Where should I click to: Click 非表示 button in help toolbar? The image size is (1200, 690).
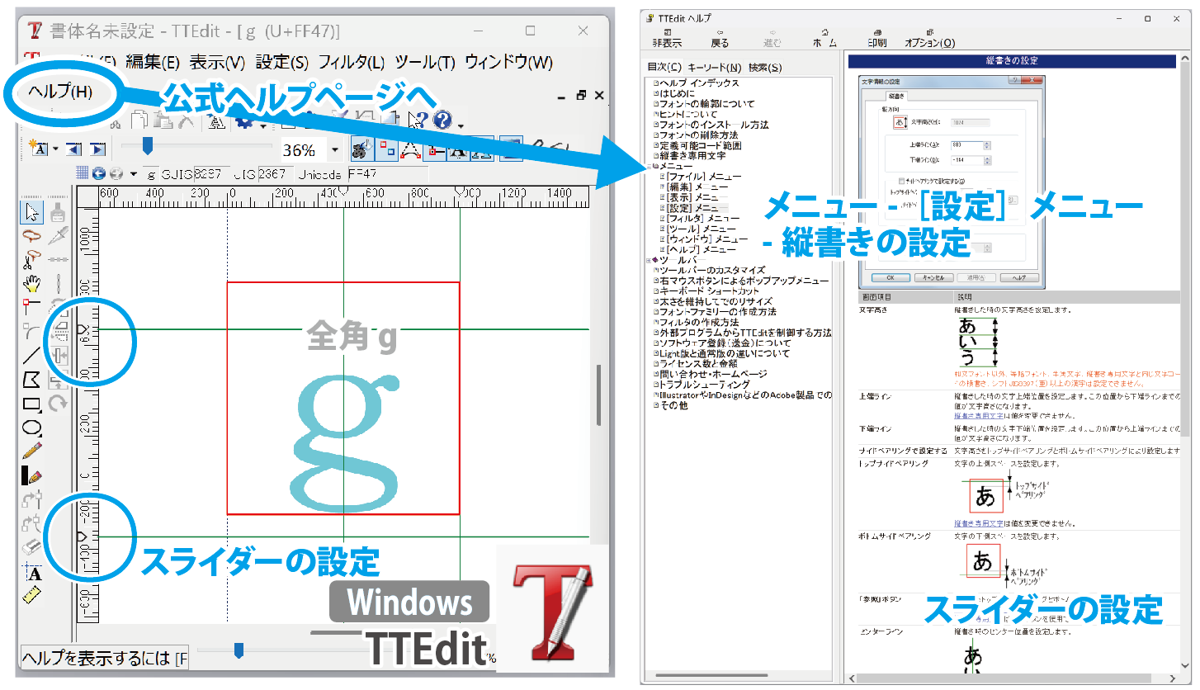[x=667, y=38]
